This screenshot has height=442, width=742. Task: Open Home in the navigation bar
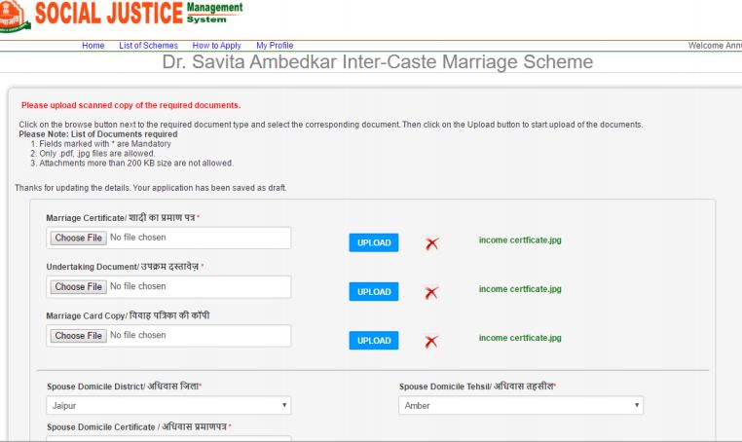click(93, 46)
